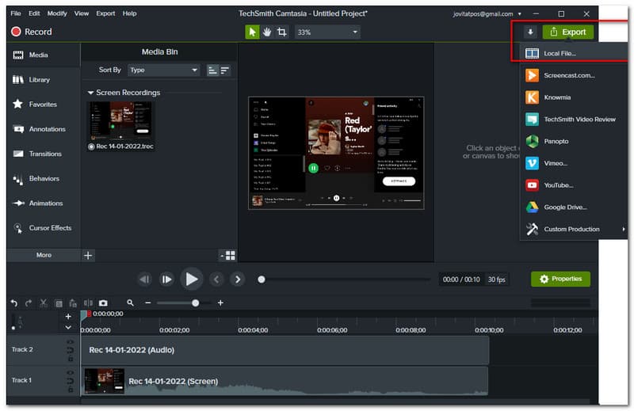
Task: Choose the arrow Edit mode tool
Action: (252, 32)
